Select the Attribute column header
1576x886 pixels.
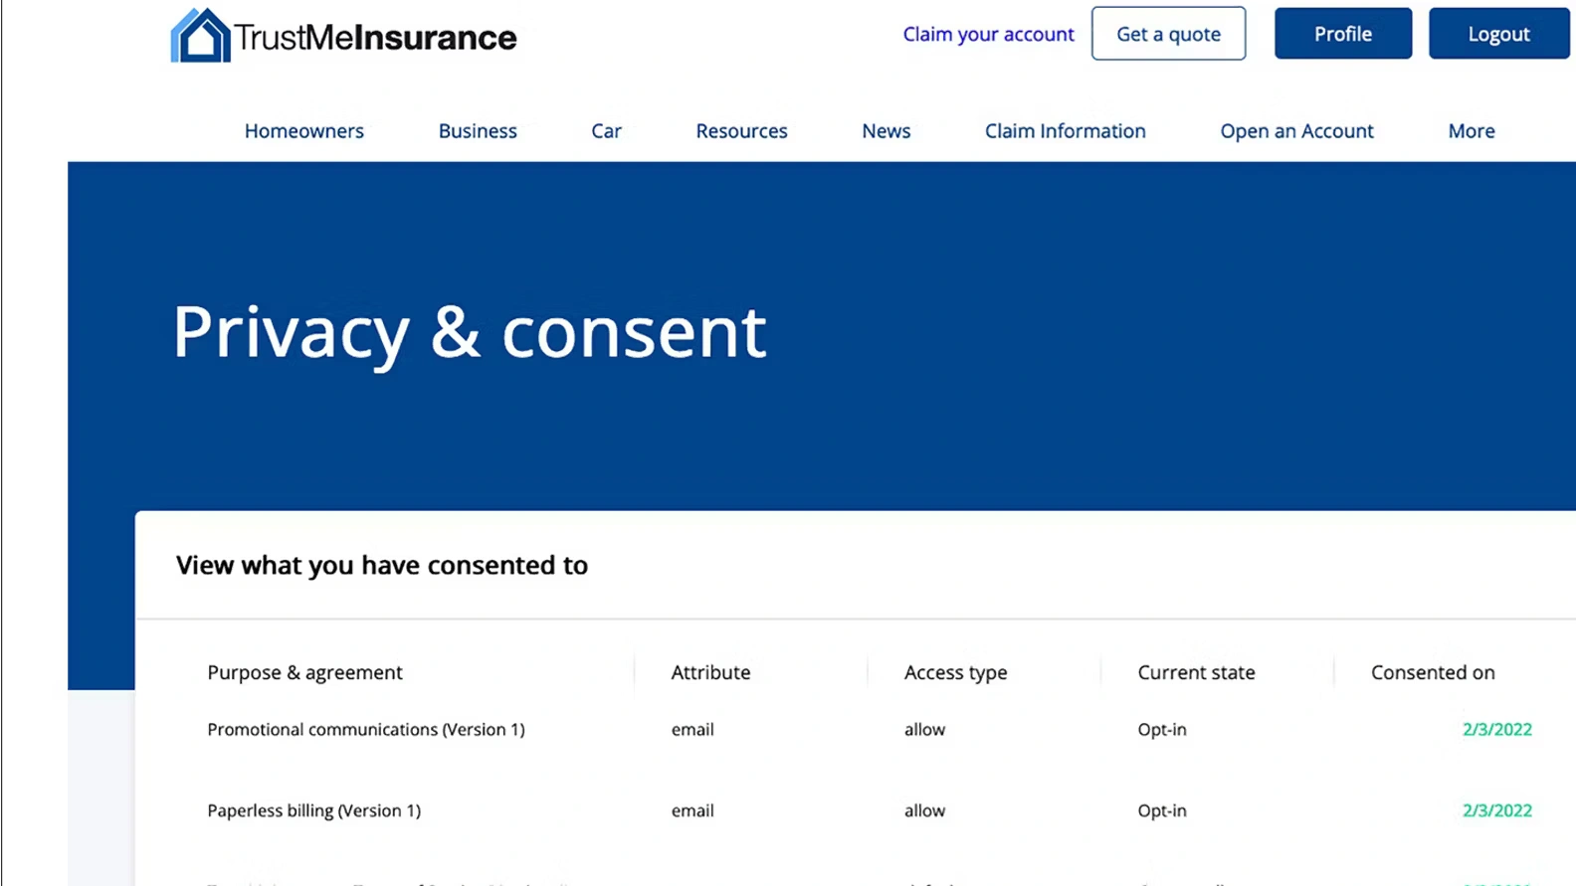[x=710, y=672]
